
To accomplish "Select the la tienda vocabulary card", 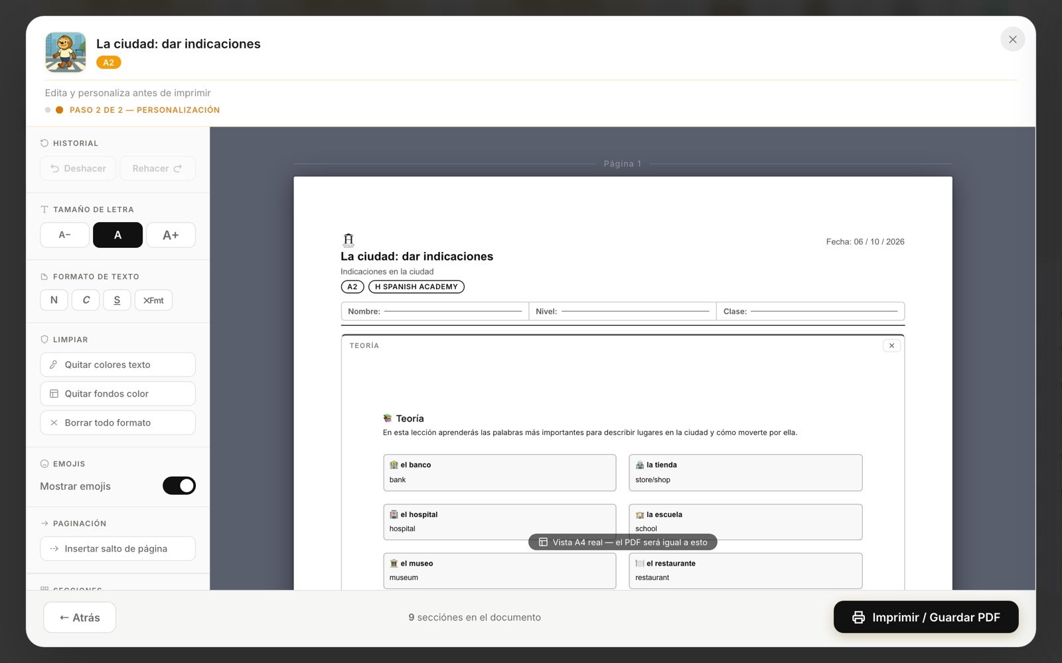I will (745, 473).
